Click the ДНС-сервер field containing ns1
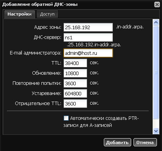This screenshot has height=151, width=162. 88,37
